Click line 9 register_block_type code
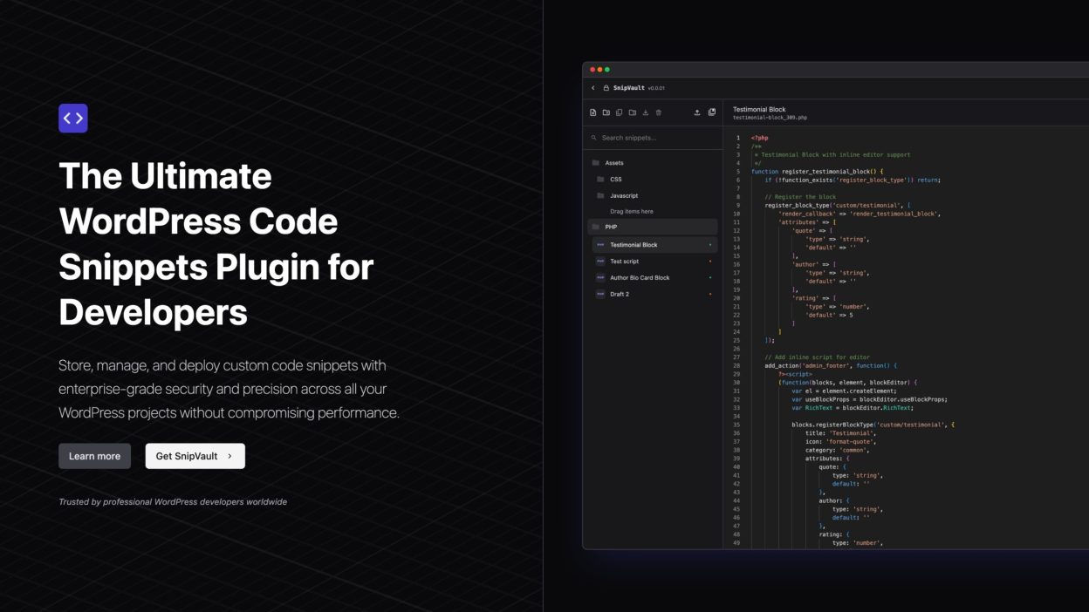 tap(838, 206)
